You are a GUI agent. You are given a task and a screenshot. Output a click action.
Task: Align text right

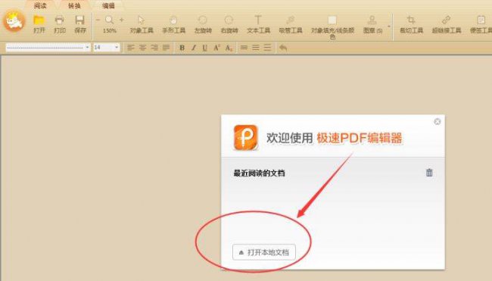[154, 48]
